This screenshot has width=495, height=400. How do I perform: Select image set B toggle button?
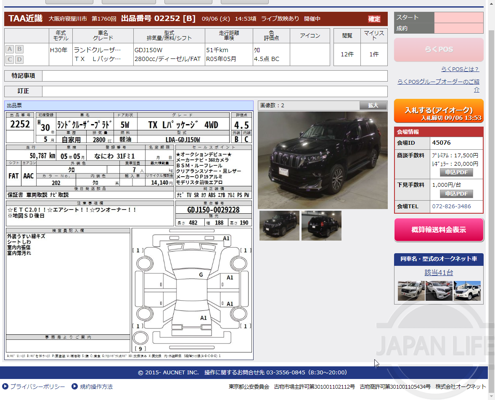point(19,49)
